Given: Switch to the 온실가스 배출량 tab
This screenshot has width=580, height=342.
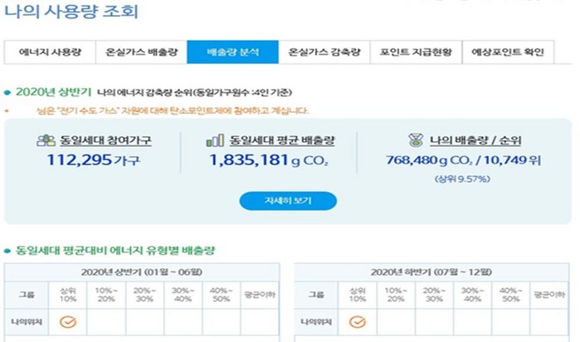Looking at the screenshot, I should (141, 52).
